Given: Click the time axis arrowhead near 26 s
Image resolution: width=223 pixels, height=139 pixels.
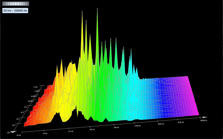Looking at the screenshot, I should 14,132.
